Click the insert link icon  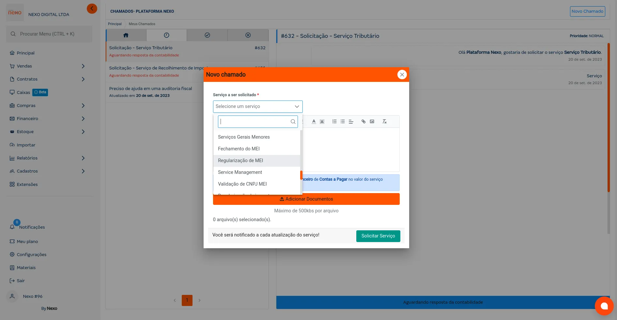[363, 122]
